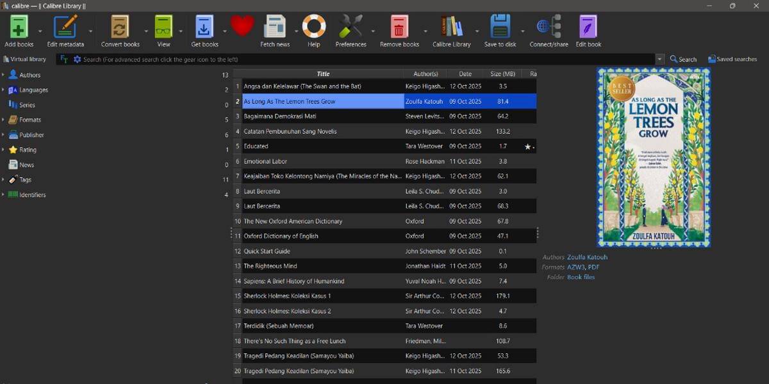Open the Preferences tool
Viewport: 769px width, 384px height.
point(351,27)
